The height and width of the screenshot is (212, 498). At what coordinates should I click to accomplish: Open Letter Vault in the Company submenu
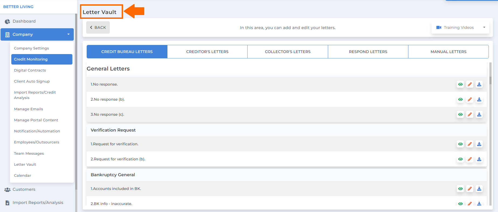pos(25,164)
